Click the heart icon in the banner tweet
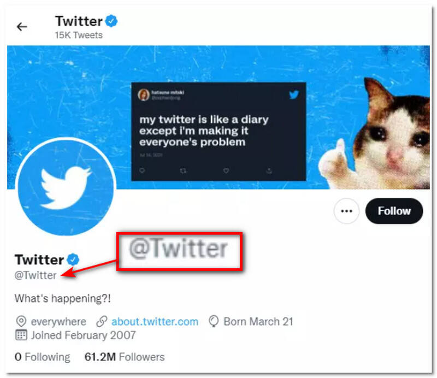 click(226, 170)
